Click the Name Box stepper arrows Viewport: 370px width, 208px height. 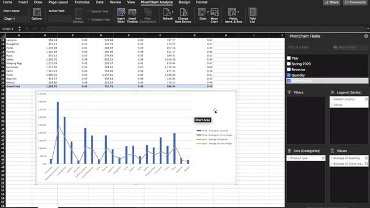point(20,29)
